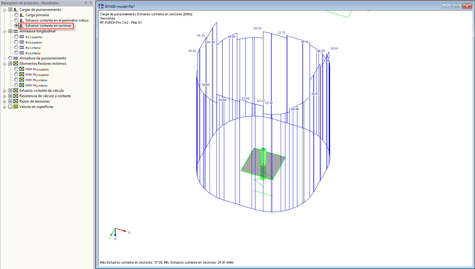Click the Esfuerzo cortante de cálculo contour icon
Viewport: 475px width, 269px height.
pyautogui.click(x=16, y=91)
